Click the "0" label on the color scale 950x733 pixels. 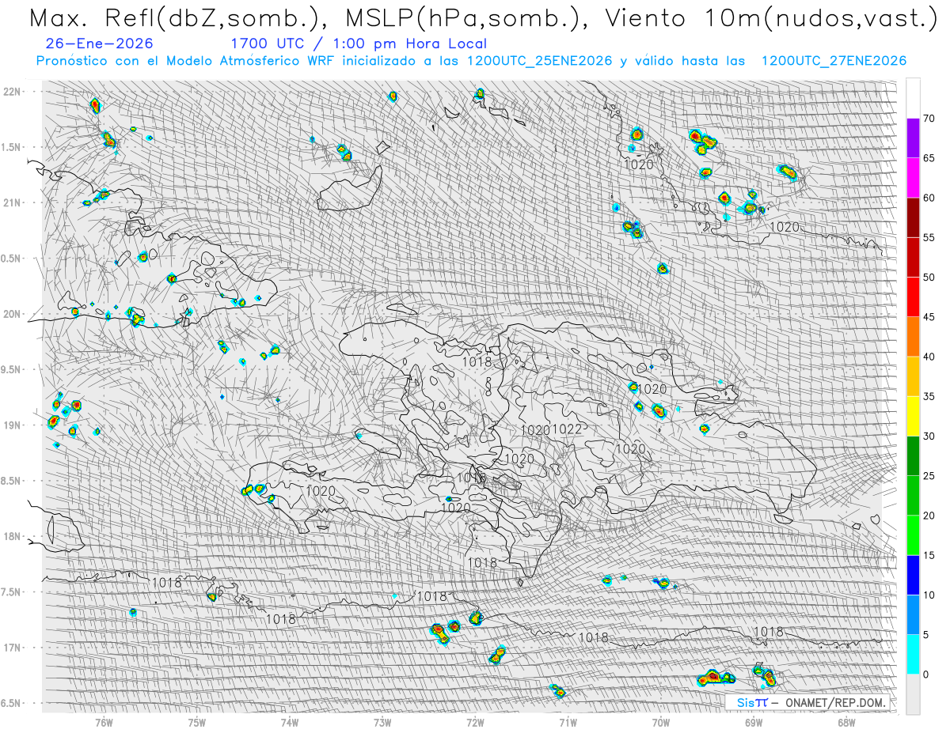coord(925,674)
